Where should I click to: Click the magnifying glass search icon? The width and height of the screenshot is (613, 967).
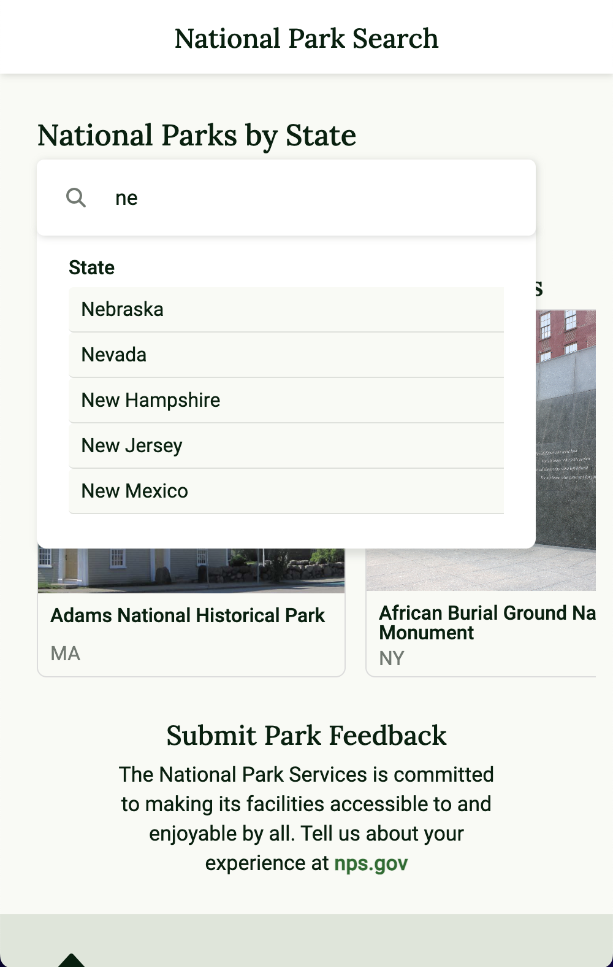(x=76, y=198)
